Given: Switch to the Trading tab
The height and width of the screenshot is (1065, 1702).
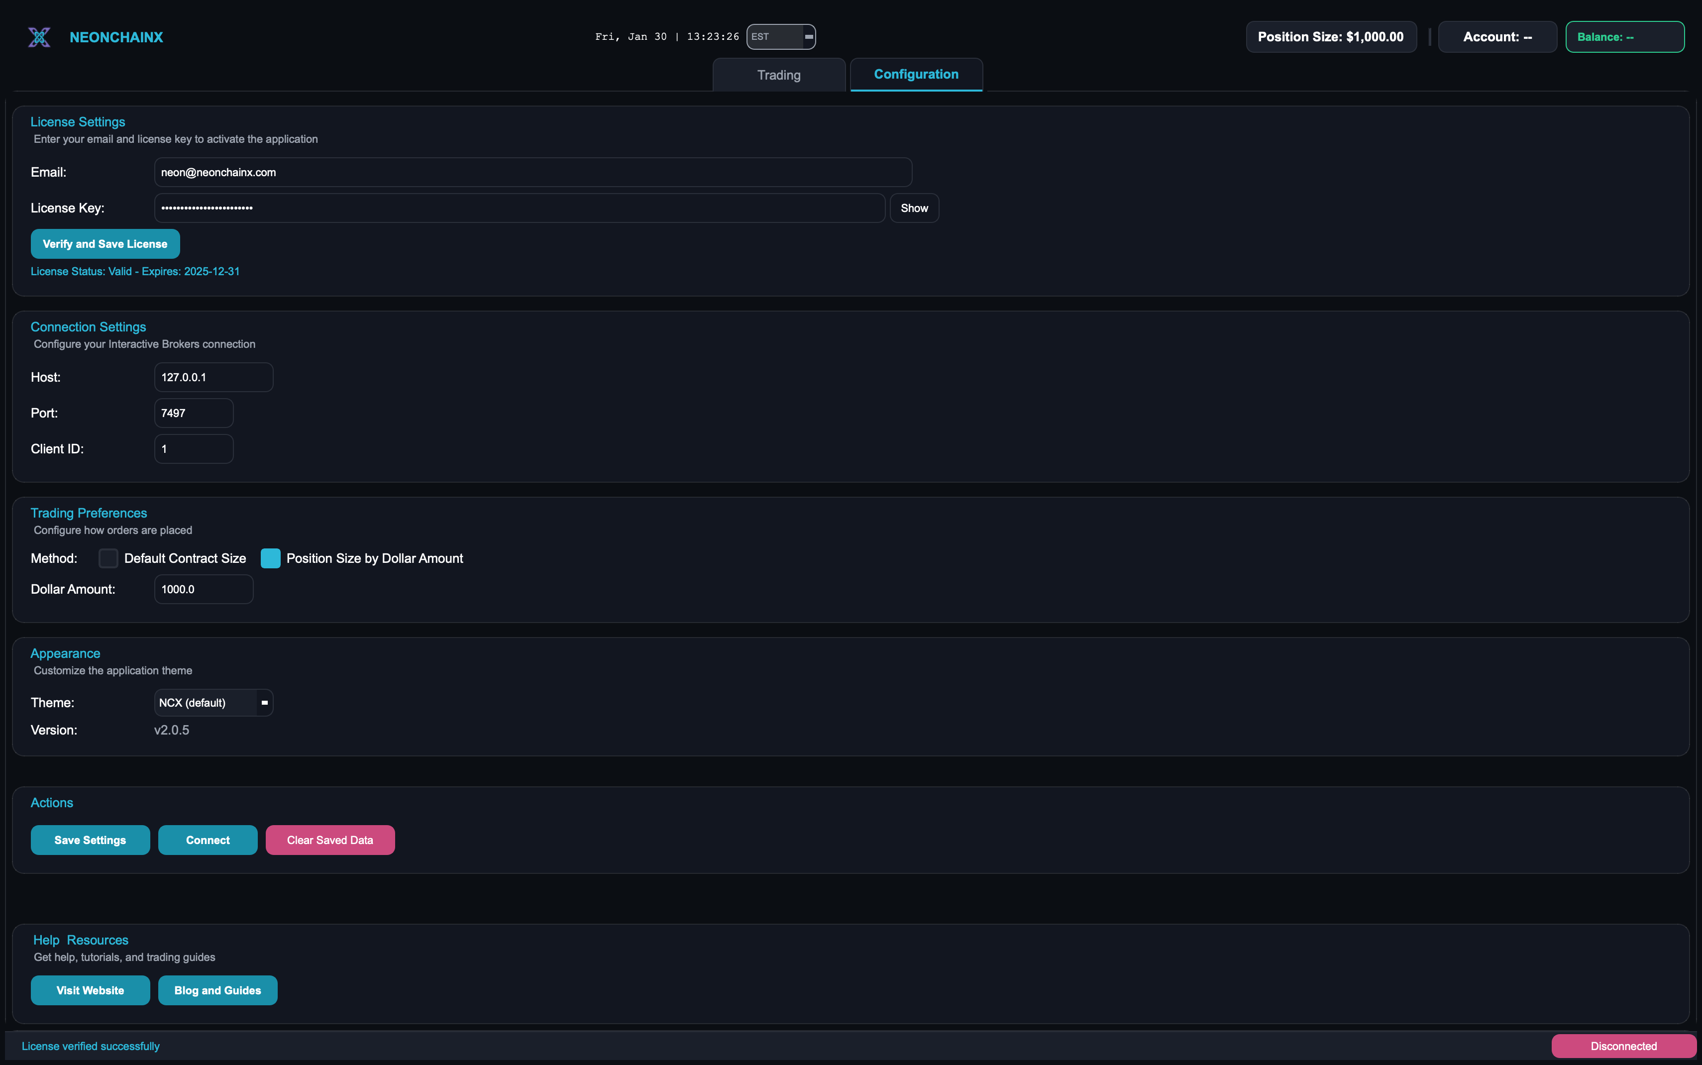Looking at the screenshot, I should pos(779,74).
